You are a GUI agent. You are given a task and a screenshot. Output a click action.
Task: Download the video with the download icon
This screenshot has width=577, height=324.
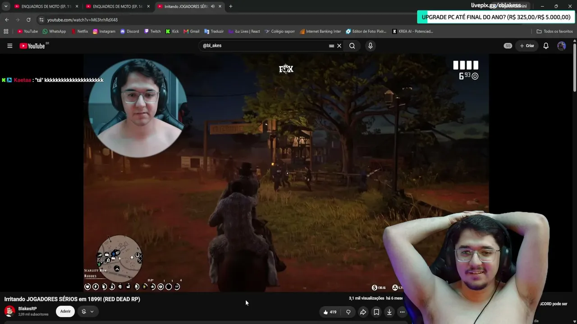(389, 312)
